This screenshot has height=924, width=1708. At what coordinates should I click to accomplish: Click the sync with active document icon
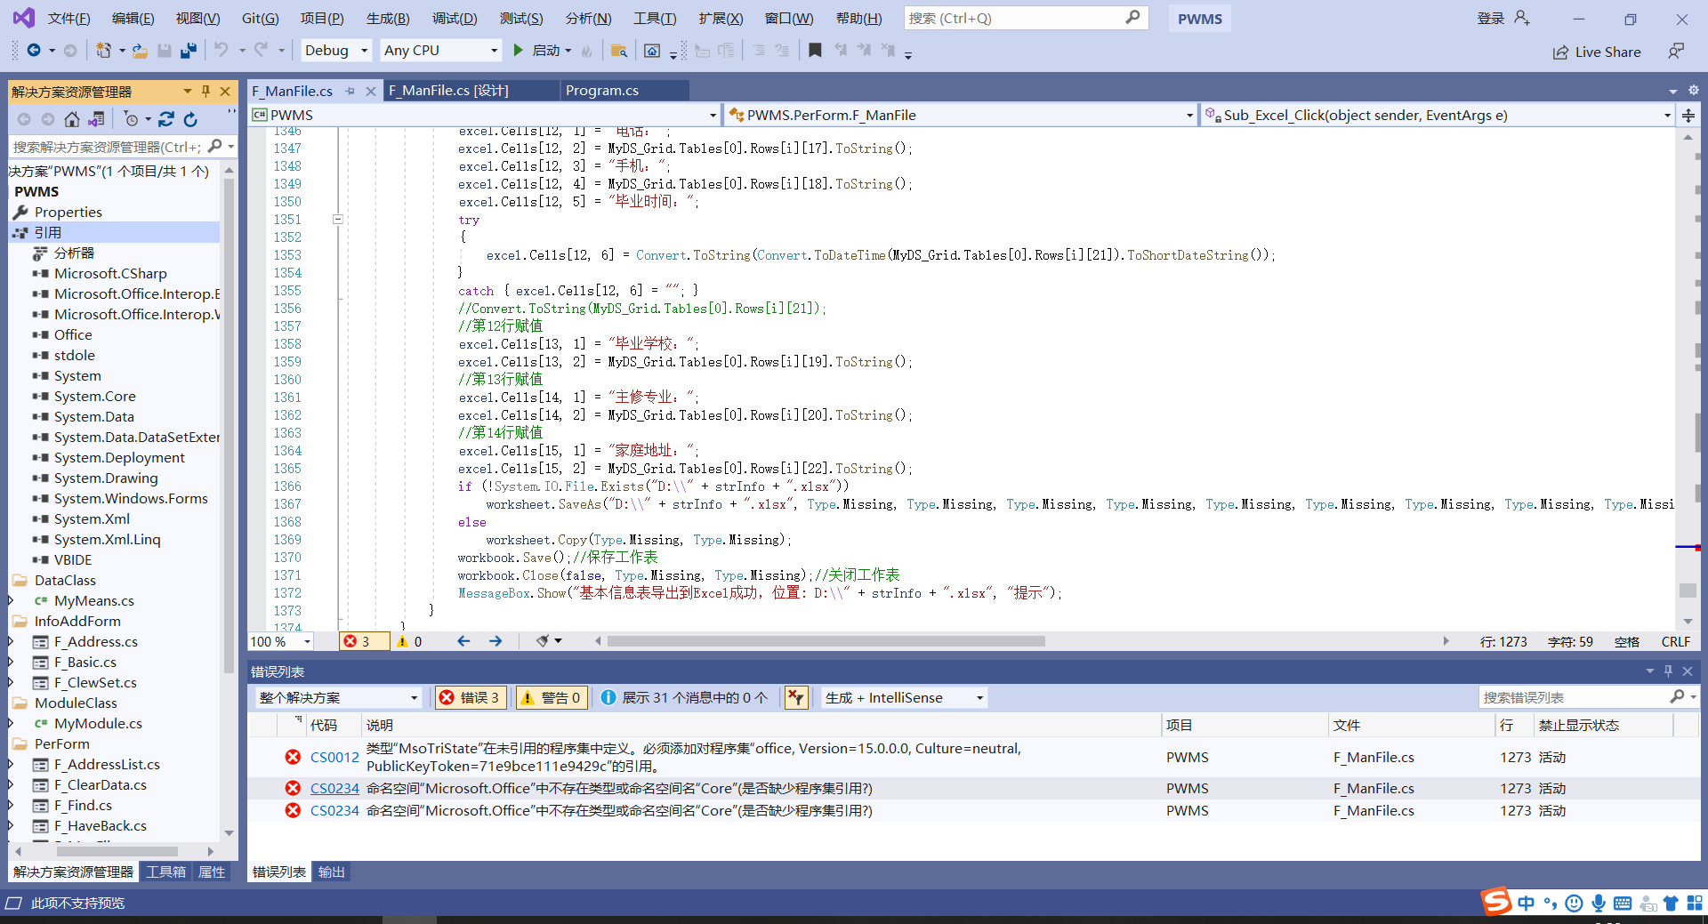[166, 119]
